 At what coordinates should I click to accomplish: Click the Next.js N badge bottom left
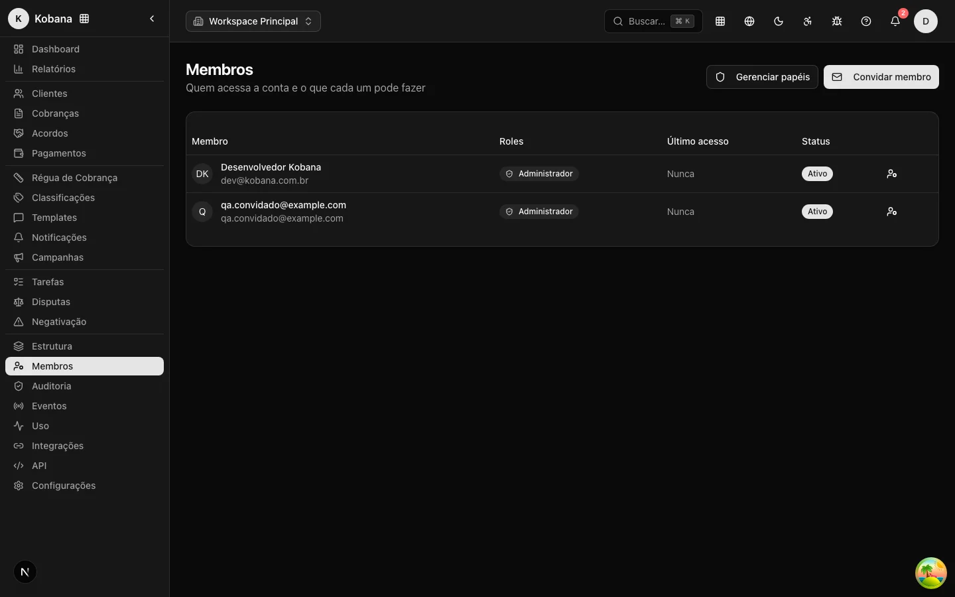point(25,572)
